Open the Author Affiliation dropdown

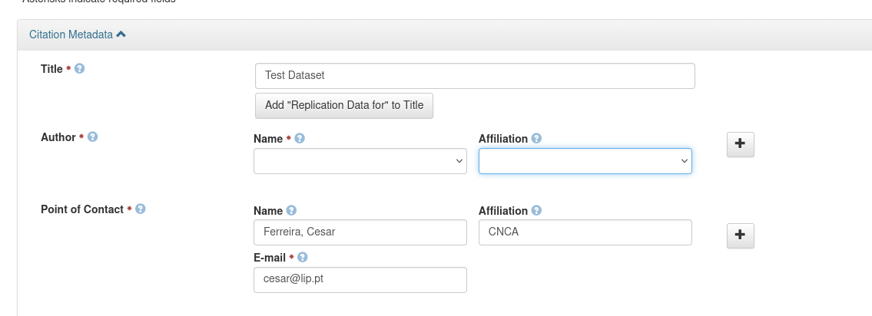(585, 161)
